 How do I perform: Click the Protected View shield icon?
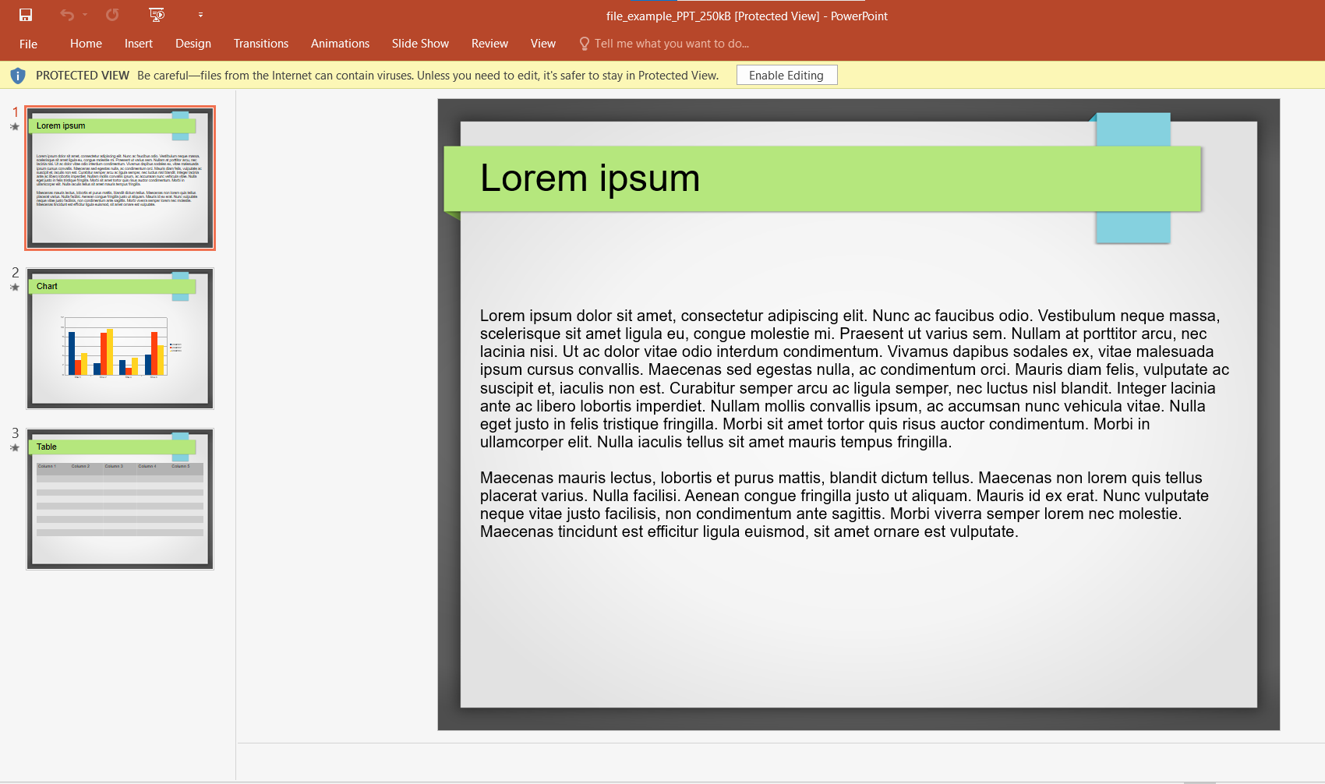pos(18,76)
